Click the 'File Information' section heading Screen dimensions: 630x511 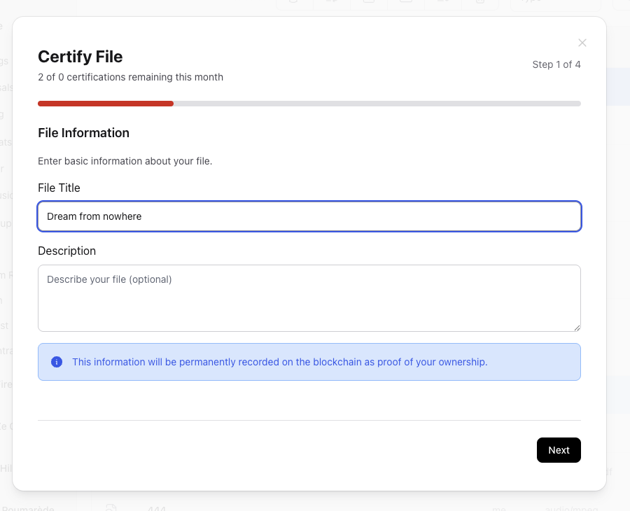point(83,133)
